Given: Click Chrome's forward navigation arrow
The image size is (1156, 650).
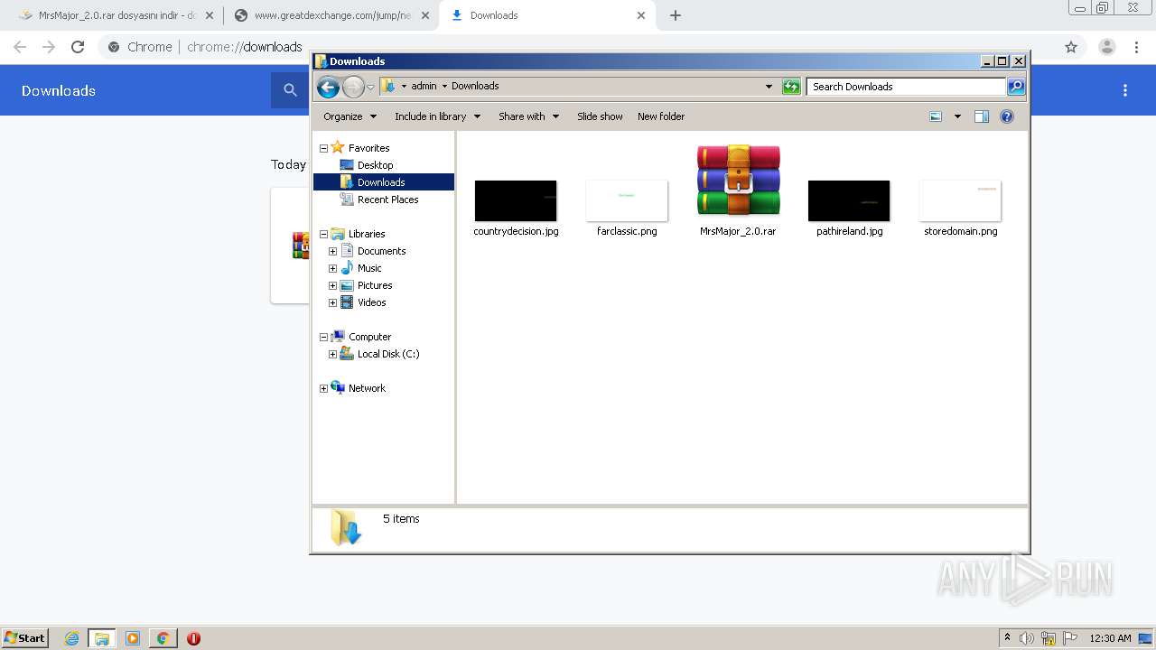Looking at the screenshot, I should (49, 47).
